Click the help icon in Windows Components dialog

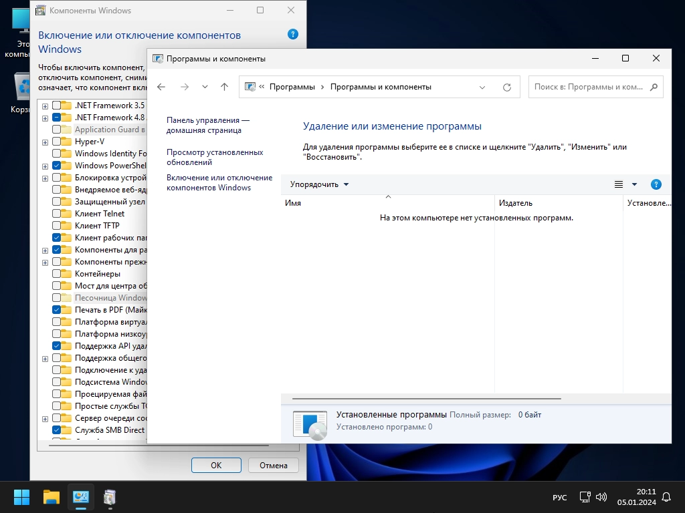tap(293, 35)
